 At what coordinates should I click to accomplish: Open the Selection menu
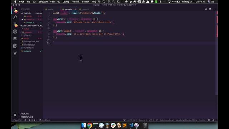pos(43,1)
